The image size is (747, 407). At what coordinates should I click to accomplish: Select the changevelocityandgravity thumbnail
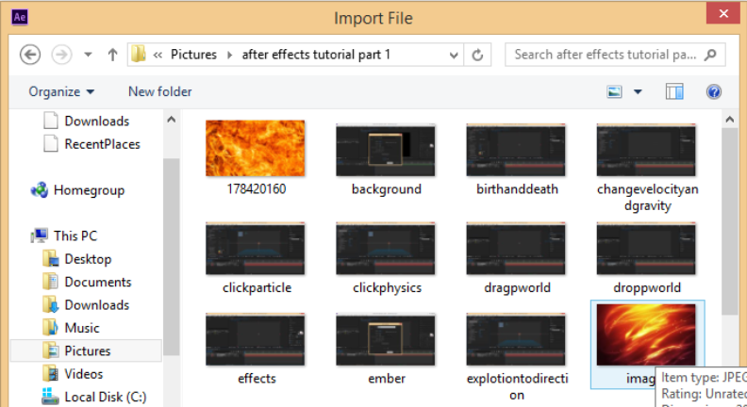point(646,150)
